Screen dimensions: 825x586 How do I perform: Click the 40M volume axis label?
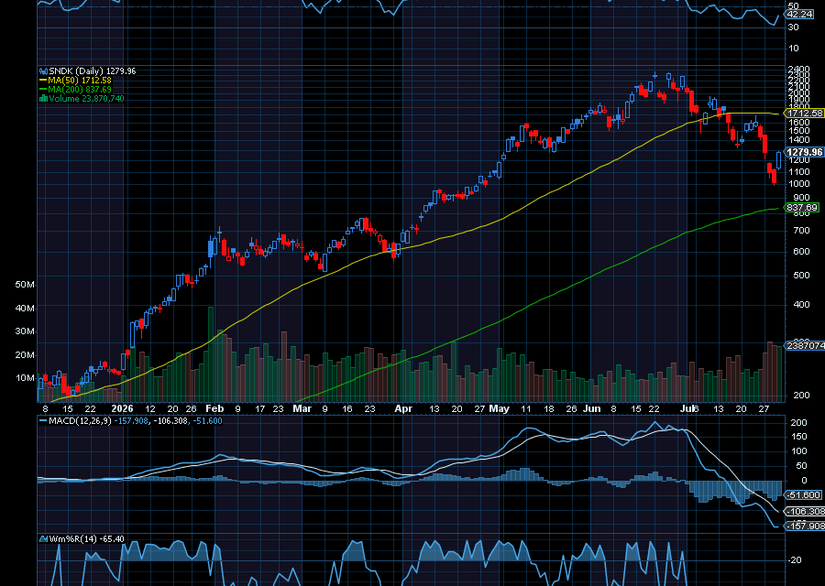pyautogui.click(x=25, y=308)
